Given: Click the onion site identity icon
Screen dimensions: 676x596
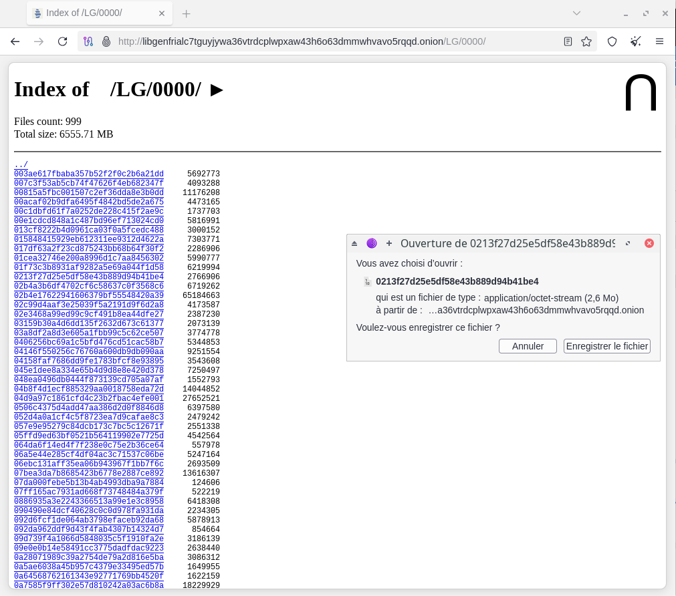Looking at the screenshot, I should tap(106, 41).
